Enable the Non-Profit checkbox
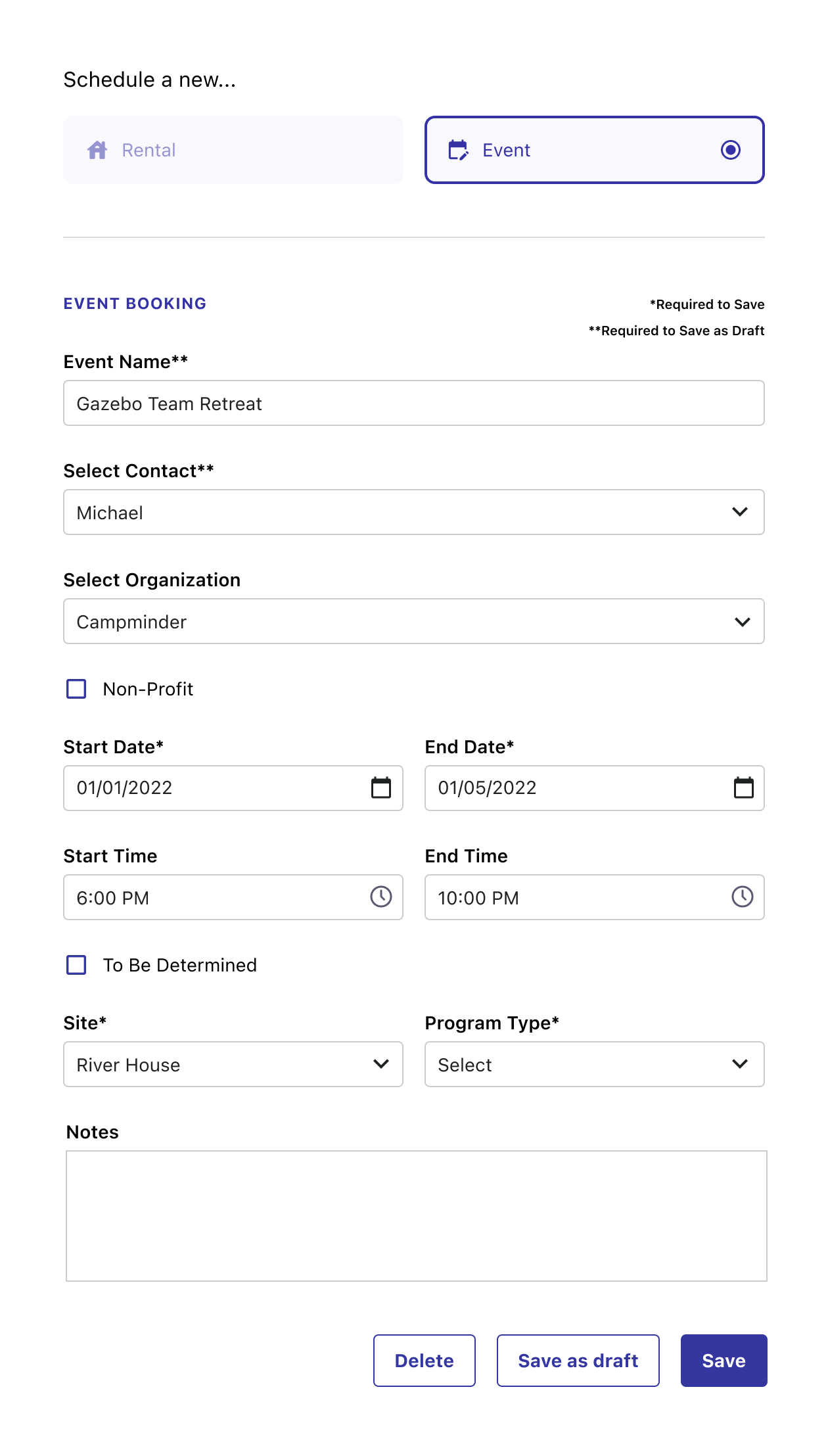This screenshot has height=1450, width=828. 77,690
